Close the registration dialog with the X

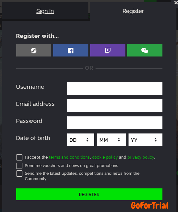(176, 3)
